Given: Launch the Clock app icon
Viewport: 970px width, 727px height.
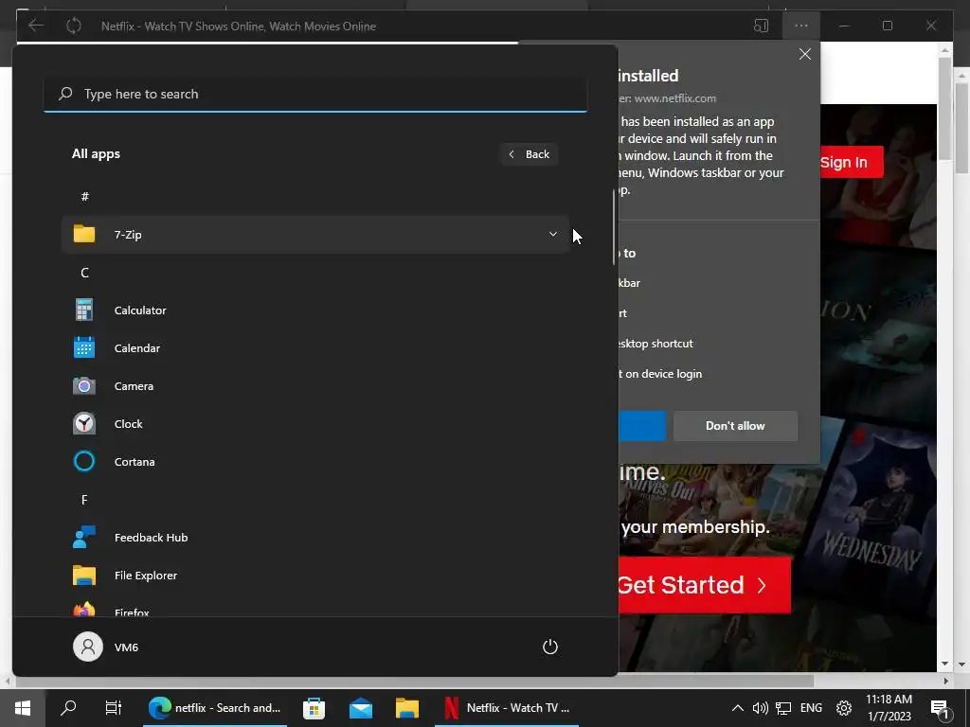Looking at the screenshot, I should (84, 423).
